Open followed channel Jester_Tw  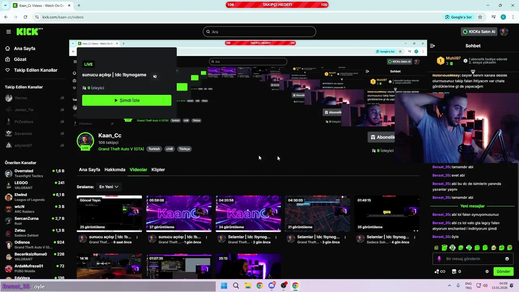34,109
